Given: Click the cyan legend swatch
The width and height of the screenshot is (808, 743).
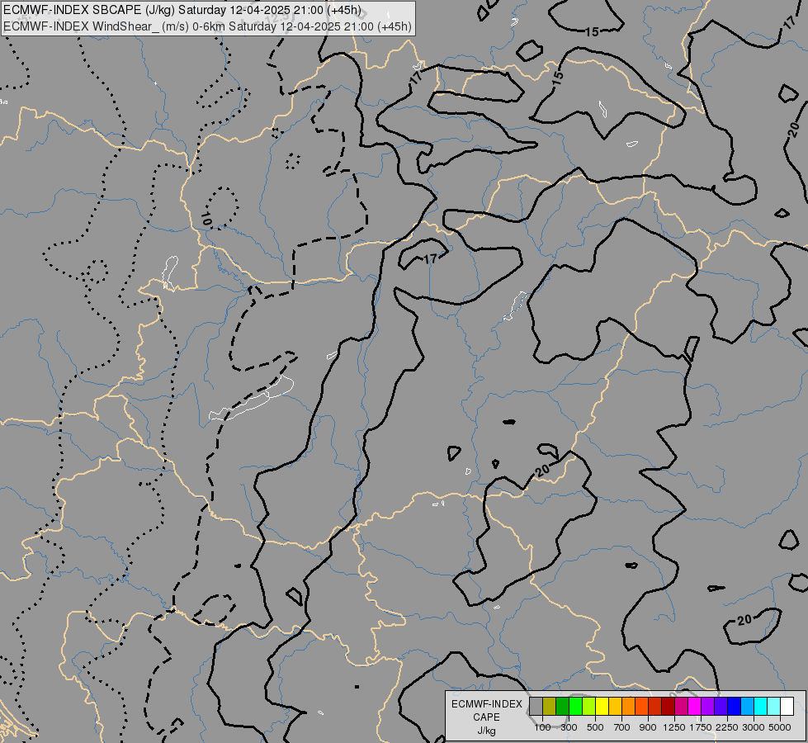Looking at the screenshot, I should [761, 707].
